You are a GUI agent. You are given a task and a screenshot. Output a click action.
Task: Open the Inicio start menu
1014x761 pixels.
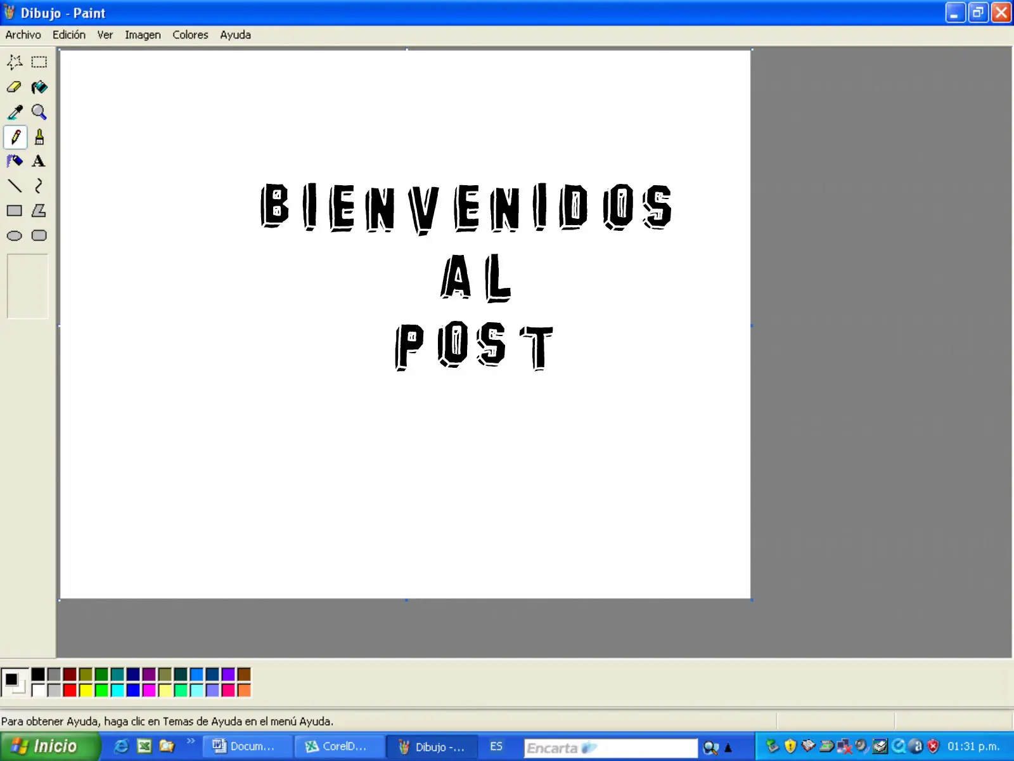point(49,746)
